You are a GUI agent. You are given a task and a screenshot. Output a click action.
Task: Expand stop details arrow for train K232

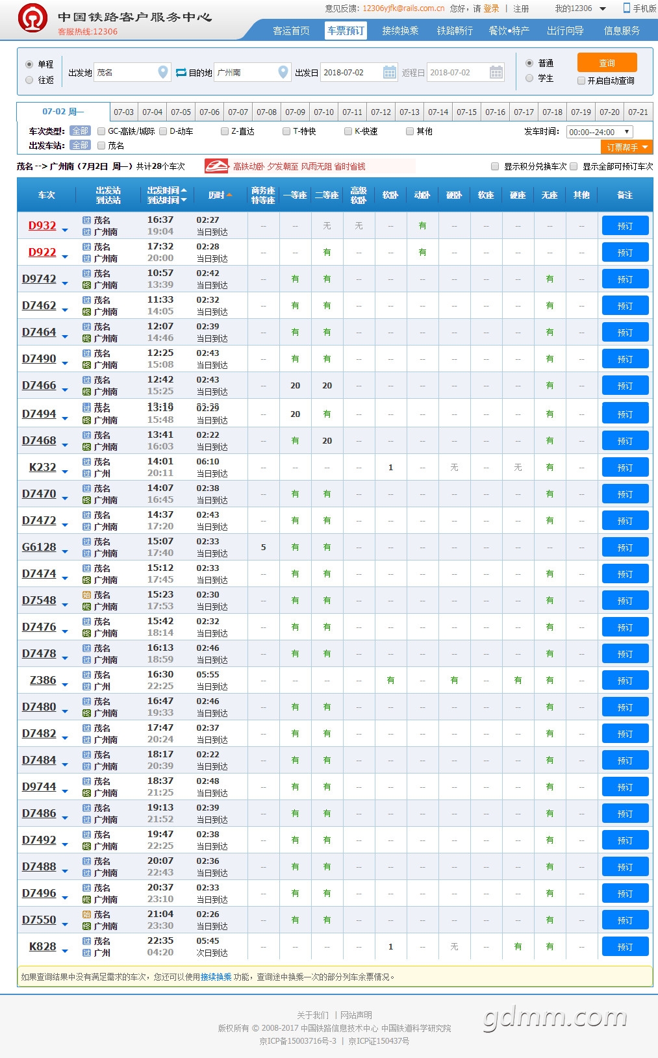point(65,471)
